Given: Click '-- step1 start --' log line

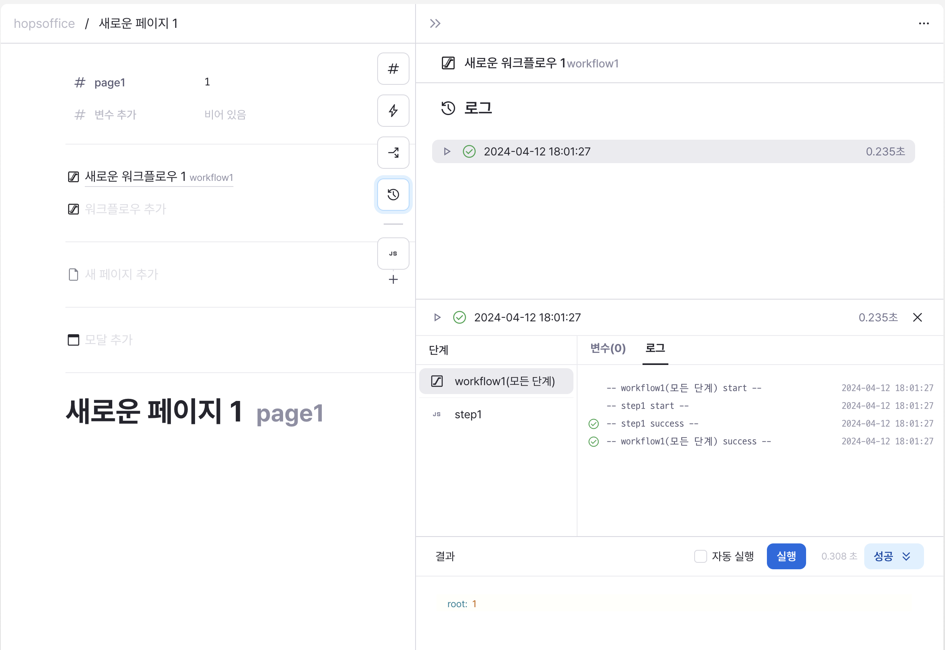Looking at the screenshot, I should (x=648, y=406).
